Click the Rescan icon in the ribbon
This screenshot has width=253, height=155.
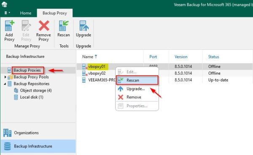[64, 25]
